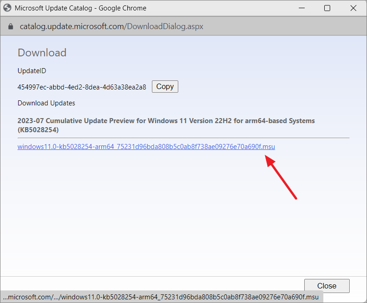Copy the UpdateID using the Copy button
367x303 pixels.
point(165,86)
